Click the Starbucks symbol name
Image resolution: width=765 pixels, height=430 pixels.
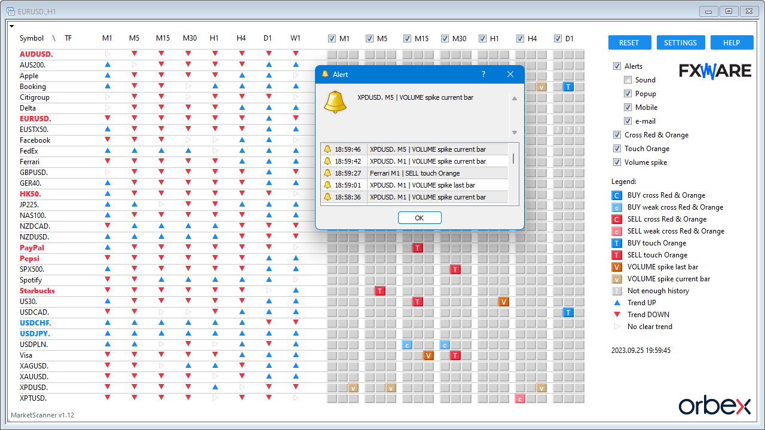click(x=37, y=291)
